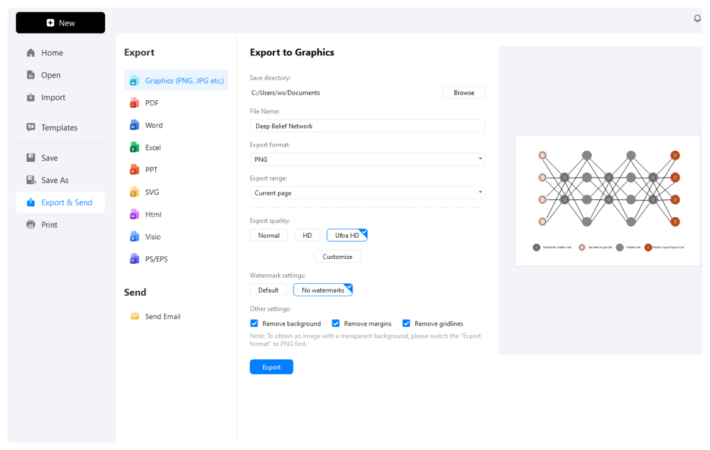Click the Send Email envelope icon
The width and height of the screenshot is (710, 450).
[x=134, y=316]
